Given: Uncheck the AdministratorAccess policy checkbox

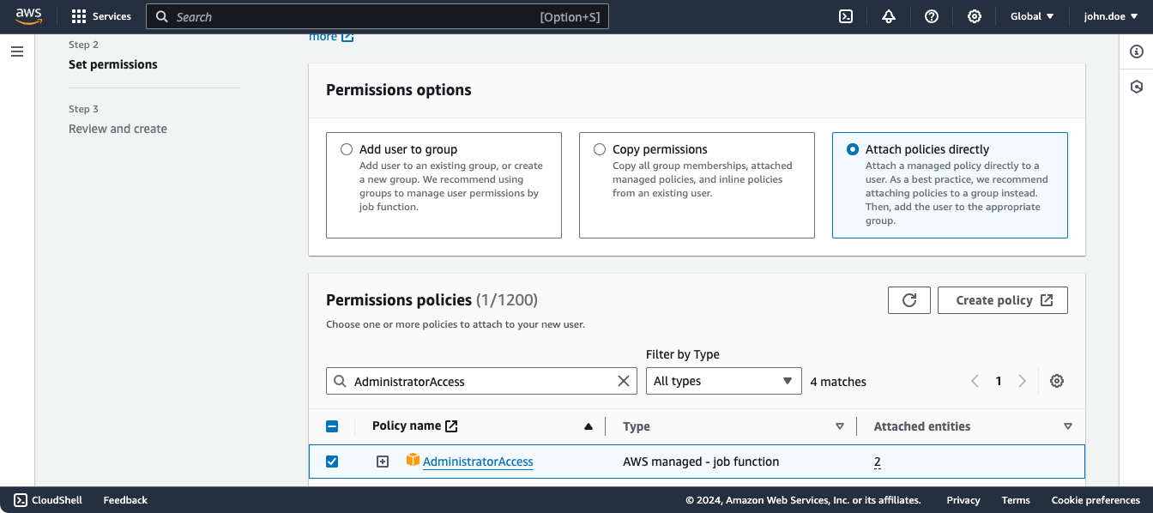Looking at the screenshot, I should tap(332, 462).
